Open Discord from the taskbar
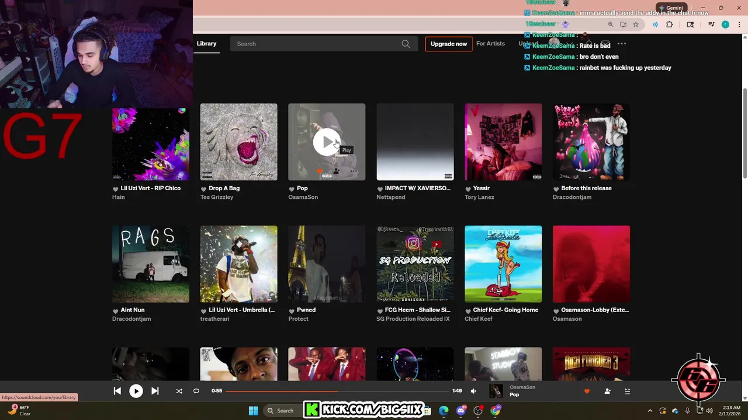 [x=461, y=411]
